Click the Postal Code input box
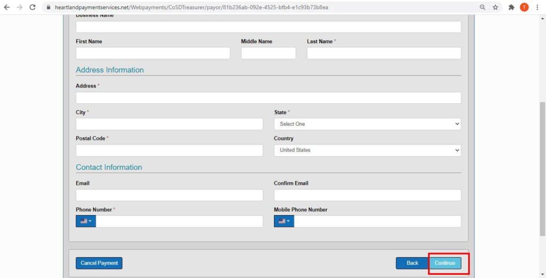The height and width of the screenshot is (278, 546). pyautogui.click(x=169, y=150)
